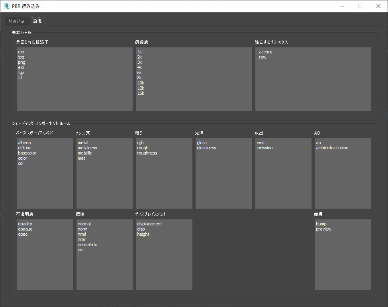Select 'emission' entry
This screenshot has width=388, height=307.
tap(265, 148)
